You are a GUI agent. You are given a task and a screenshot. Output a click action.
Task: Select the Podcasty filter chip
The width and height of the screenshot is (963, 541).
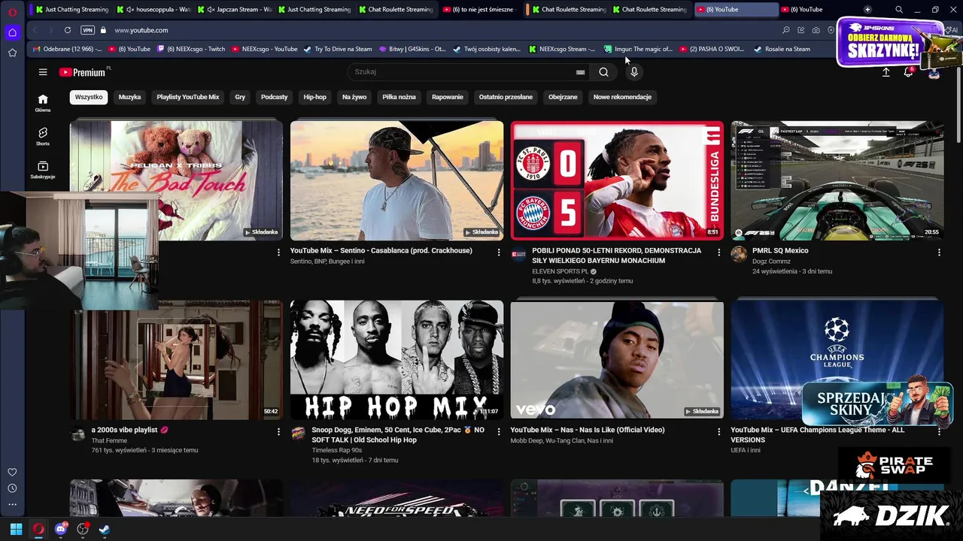click(x=274, y=97)
